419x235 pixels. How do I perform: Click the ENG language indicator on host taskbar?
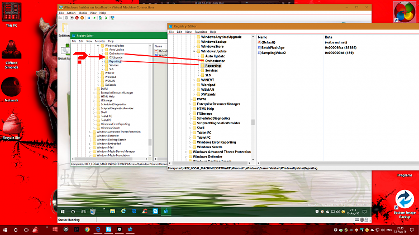click(x=389, y=230)
